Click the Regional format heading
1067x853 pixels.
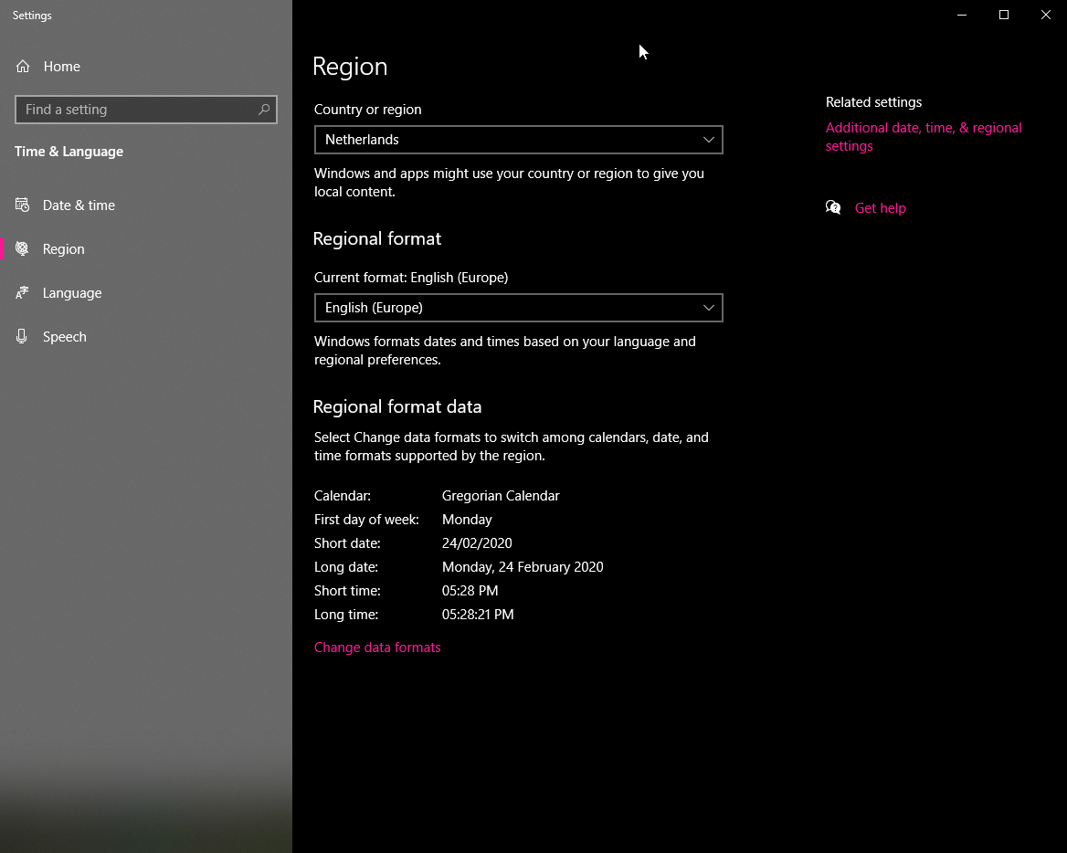pyautogui.click(x=377, y=238)
